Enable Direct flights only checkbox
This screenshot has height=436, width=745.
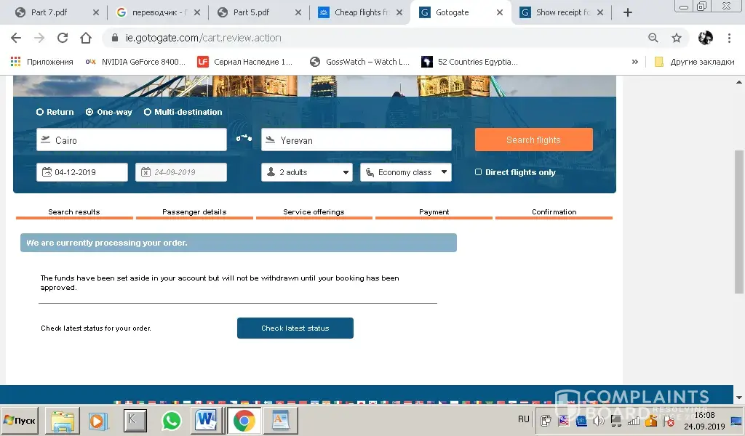479,171
